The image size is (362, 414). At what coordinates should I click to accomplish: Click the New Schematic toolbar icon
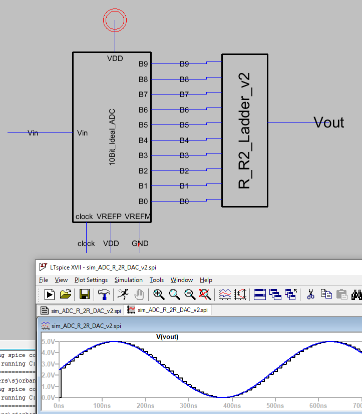coord(50,294)
